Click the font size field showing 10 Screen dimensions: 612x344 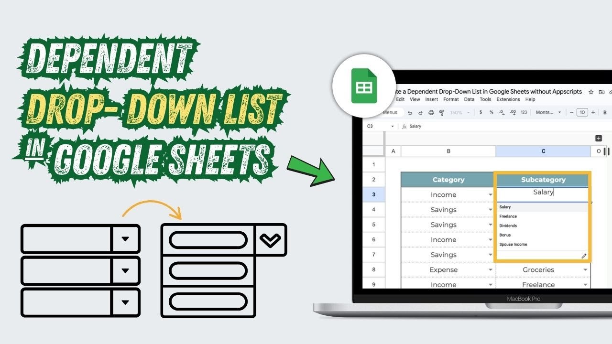pyautogui.click(x=582, y=112)
